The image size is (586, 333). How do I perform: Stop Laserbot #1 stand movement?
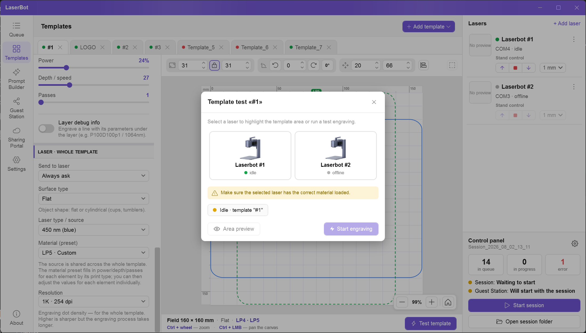pyautogui.click(x=515, y=68)
